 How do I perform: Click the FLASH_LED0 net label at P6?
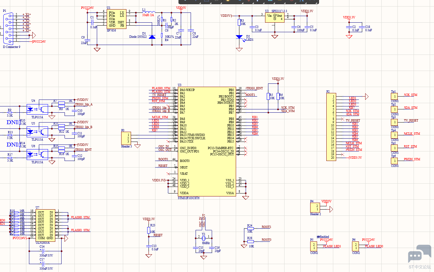point(374,246)
